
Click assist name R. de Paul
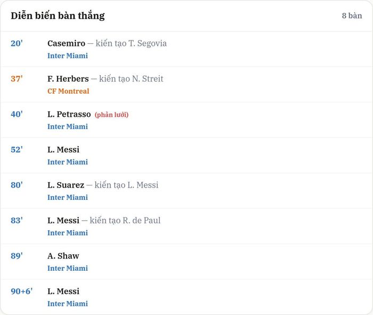point(142,221)
